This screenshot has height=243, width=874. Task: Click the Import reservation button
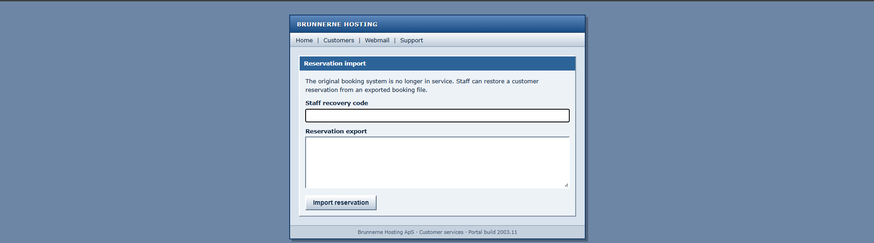341,202
